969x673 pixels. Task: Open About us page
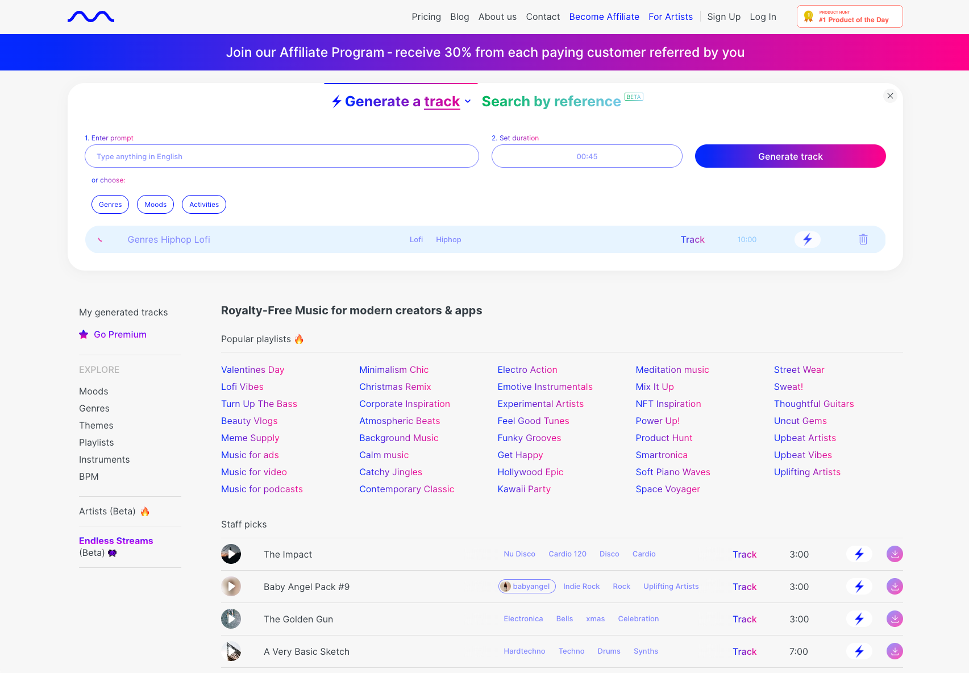pyautogui.click(x=497, y=17)
